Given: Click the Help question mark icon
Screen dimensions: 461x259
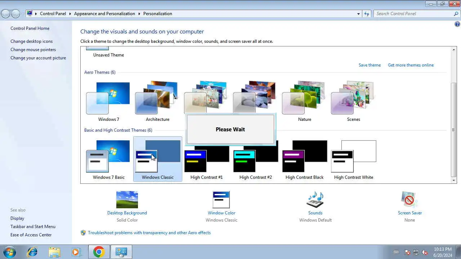Looking at the screenshot, I should [457, 24].
